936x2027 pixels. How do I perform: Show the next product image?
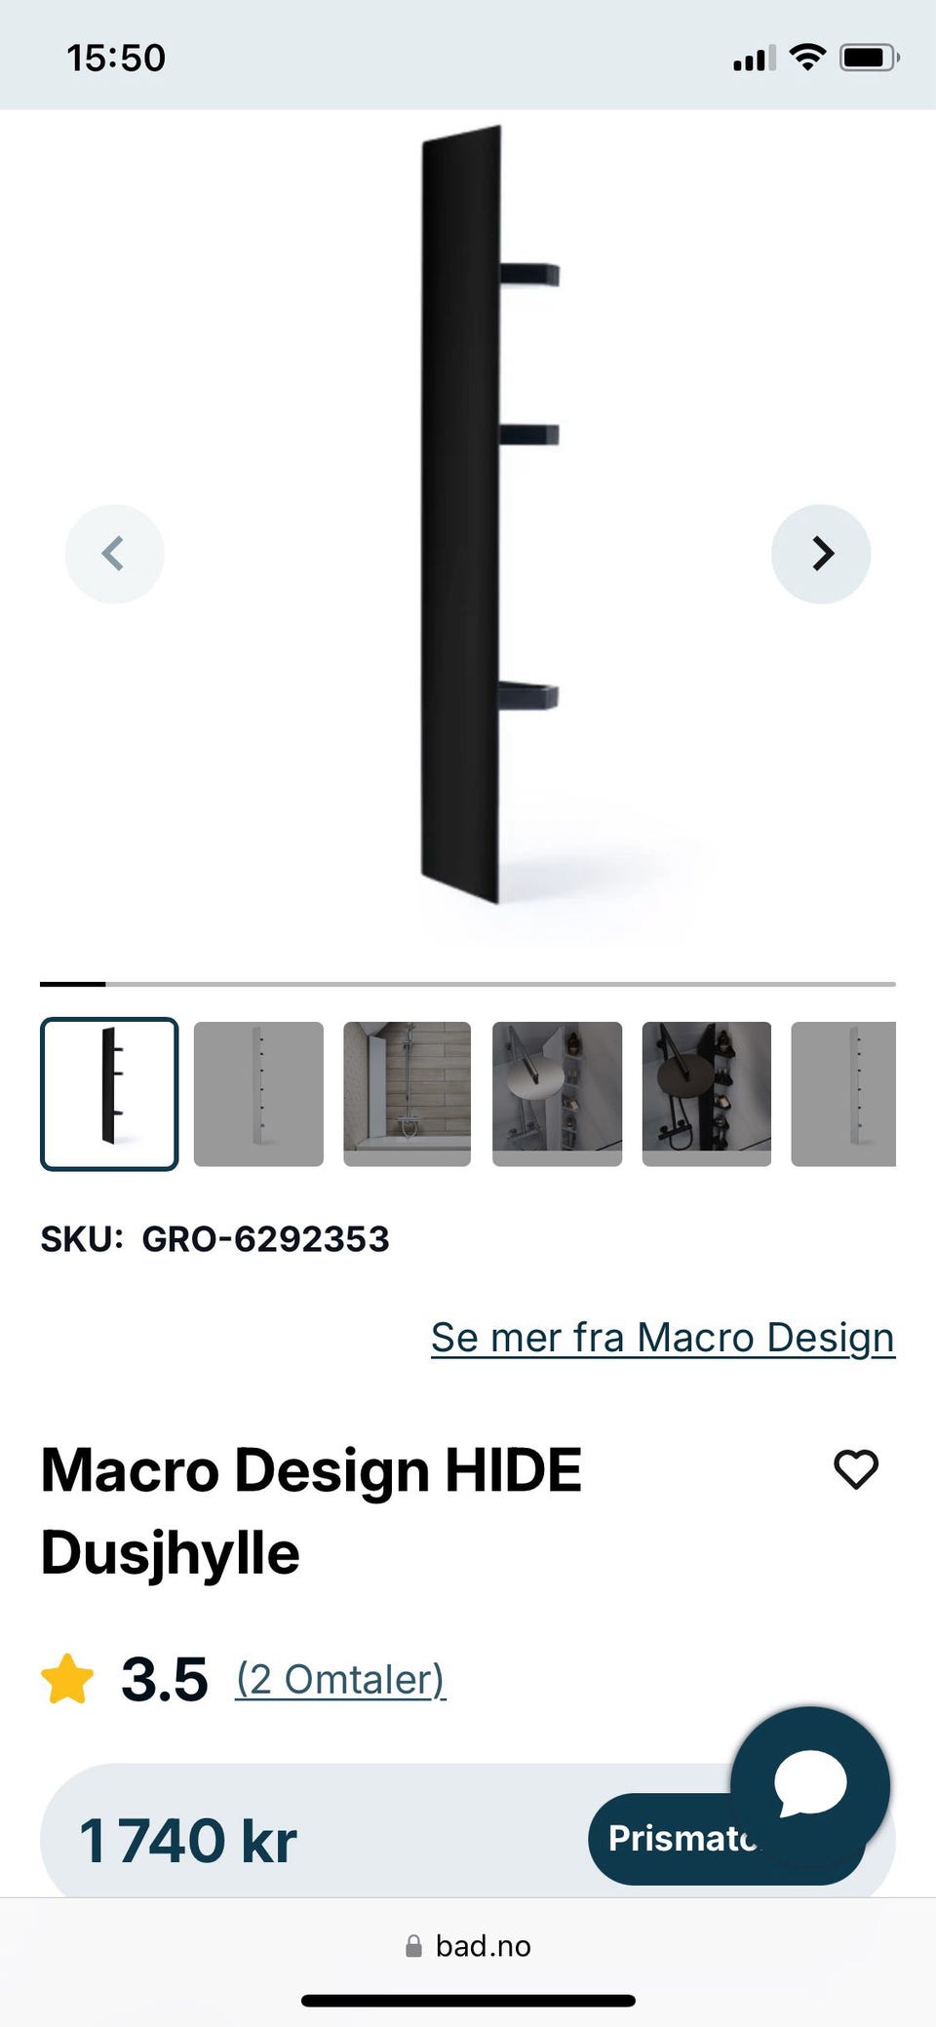click(x=821, y=554)
